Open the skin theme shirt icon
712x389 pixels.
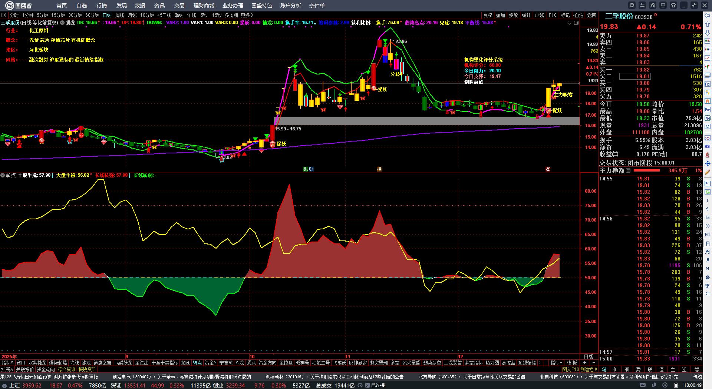[673, 5]
